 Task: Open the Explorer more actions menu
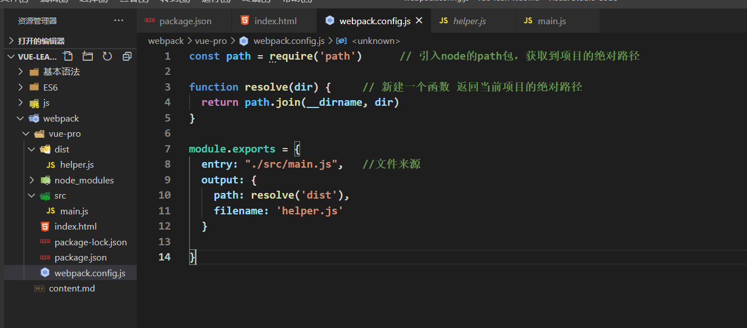tap(118, 21)
